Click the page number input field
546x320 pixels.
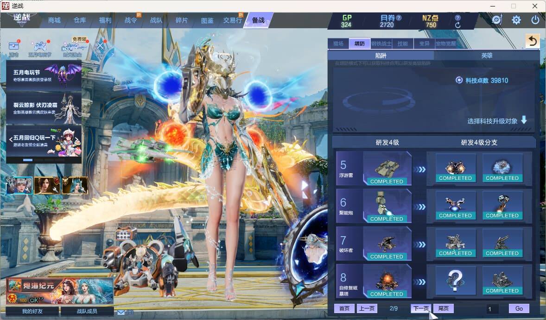click(x=493, y=308)
